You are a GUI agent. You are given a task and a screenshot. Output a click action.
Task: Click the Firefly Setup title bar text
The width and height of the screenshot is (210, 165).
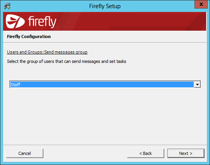coord(105,6)
